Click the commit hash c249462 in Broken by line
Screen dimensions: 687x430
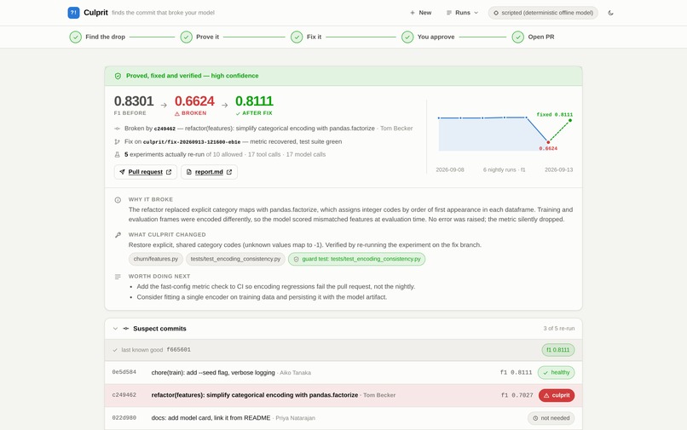165,129
